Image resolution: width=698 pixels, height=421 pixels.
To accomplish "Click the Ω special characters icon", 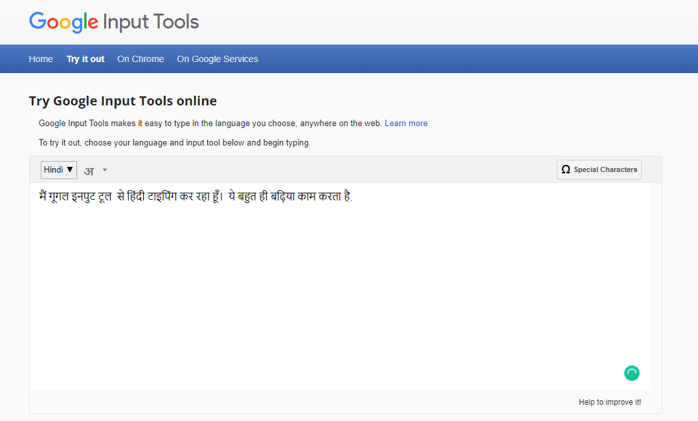I will (566, 169).
